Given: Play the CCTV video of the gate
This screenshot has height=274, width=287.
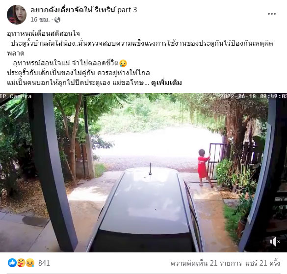Looking at the screenshot, I should [143, 172].
